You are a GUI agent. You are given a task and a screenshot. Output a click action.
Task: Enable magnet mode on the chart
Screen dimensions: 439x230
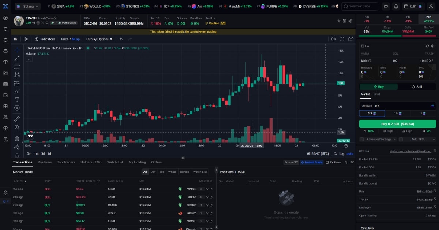[x=17, y=138]
